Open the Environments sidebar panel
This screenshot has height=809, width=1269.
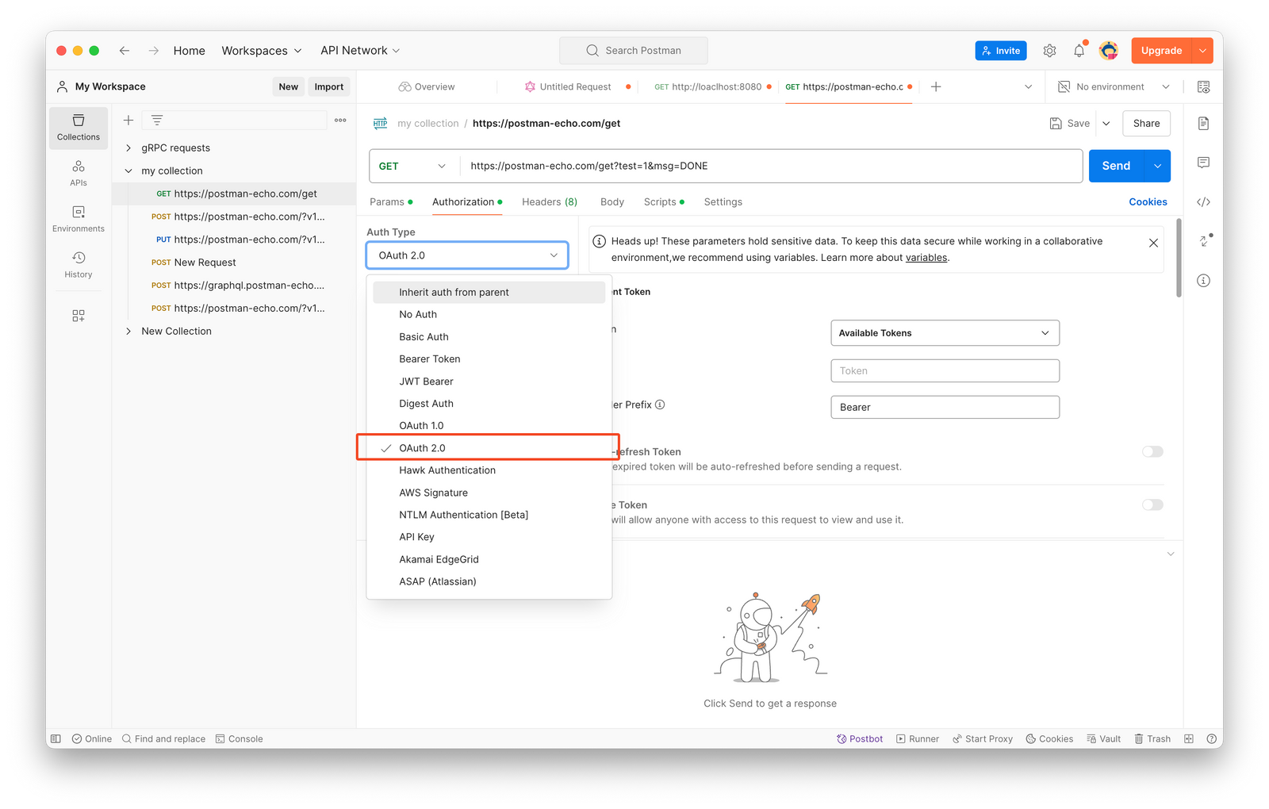point(79,219)
